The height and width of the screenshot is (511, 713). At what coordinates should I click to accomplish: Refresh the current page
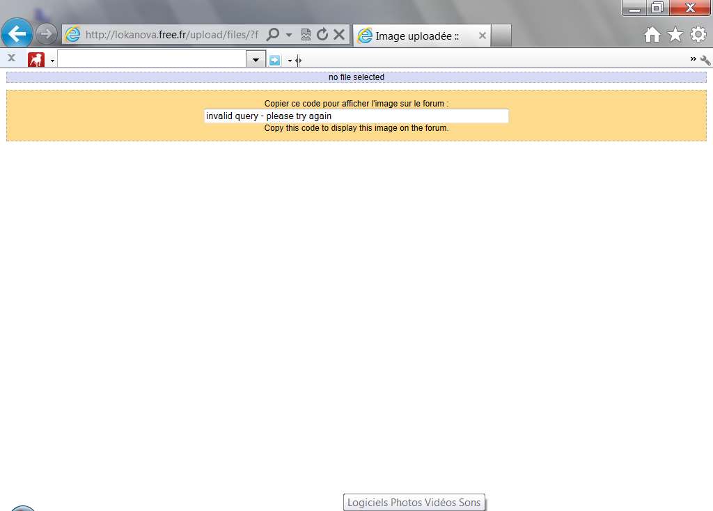[x=322, y=35]
